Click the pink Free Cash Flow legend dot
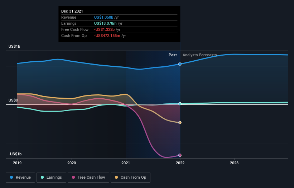 tap(73, 177)
